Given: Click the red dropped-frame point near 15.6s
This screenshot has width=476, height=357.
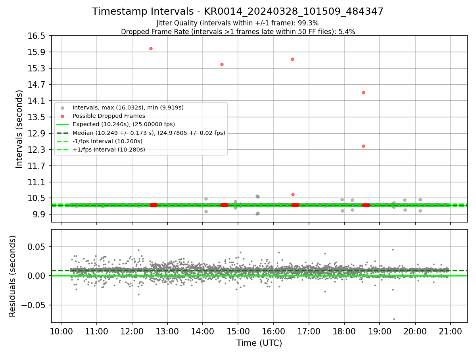Looking at the screenshot, I should [292, 59].
